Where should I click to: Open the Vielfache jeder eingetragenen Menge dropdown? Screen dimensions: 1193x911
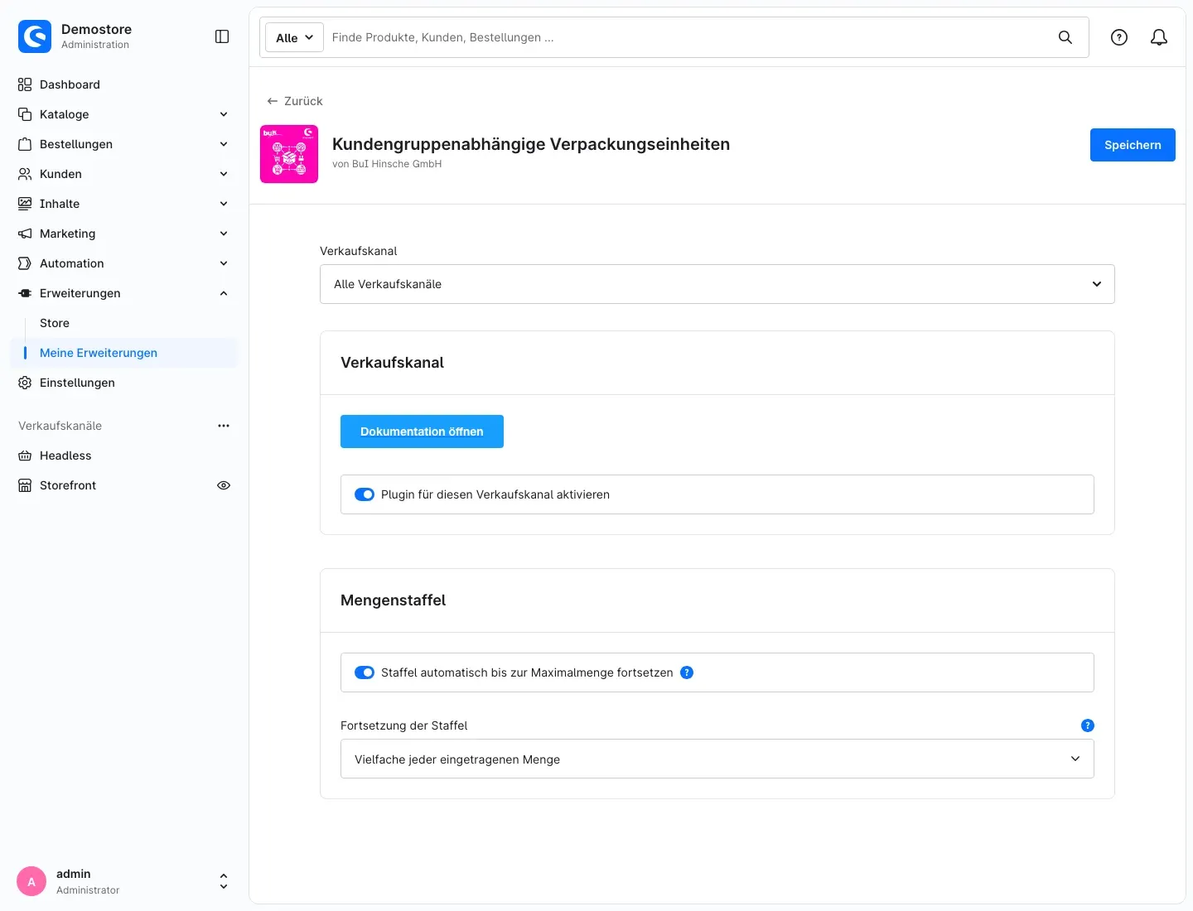tap(717, 759)
